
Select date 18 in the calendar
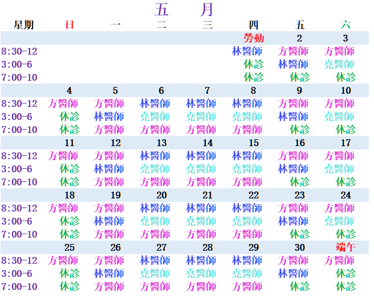[70, 195]
